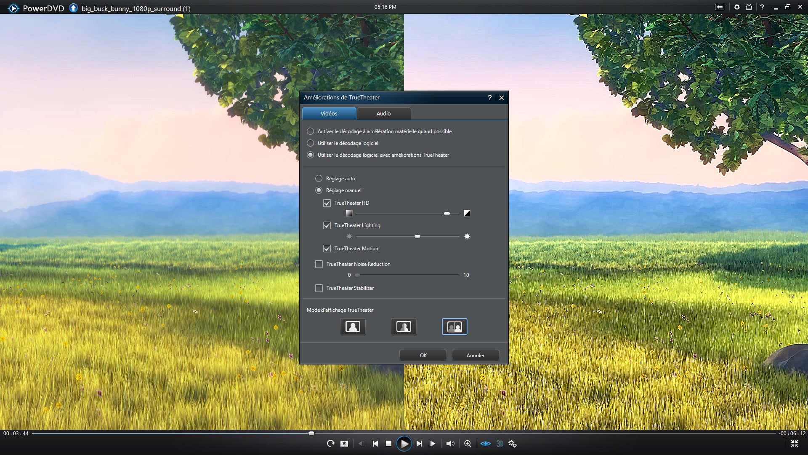Click the Annuler button
808x455 pixels.
pos(476,355)
